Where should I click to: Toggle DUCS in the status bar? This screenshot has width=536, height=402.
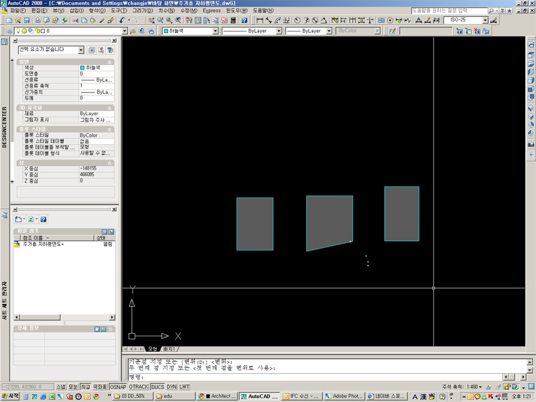point(157,387)
